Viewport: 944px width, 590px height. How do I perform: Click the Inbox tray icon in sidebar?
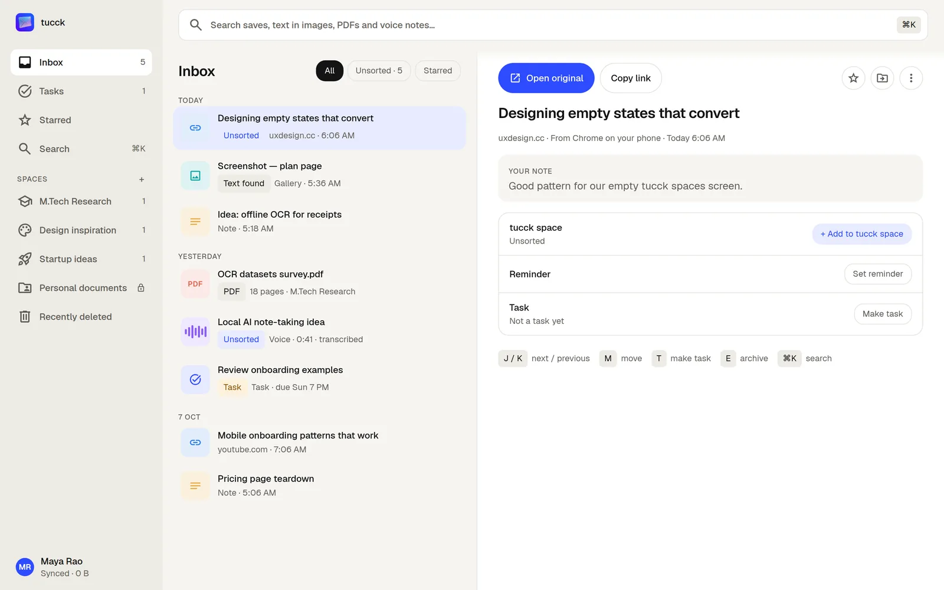click(x=25, y=63)
